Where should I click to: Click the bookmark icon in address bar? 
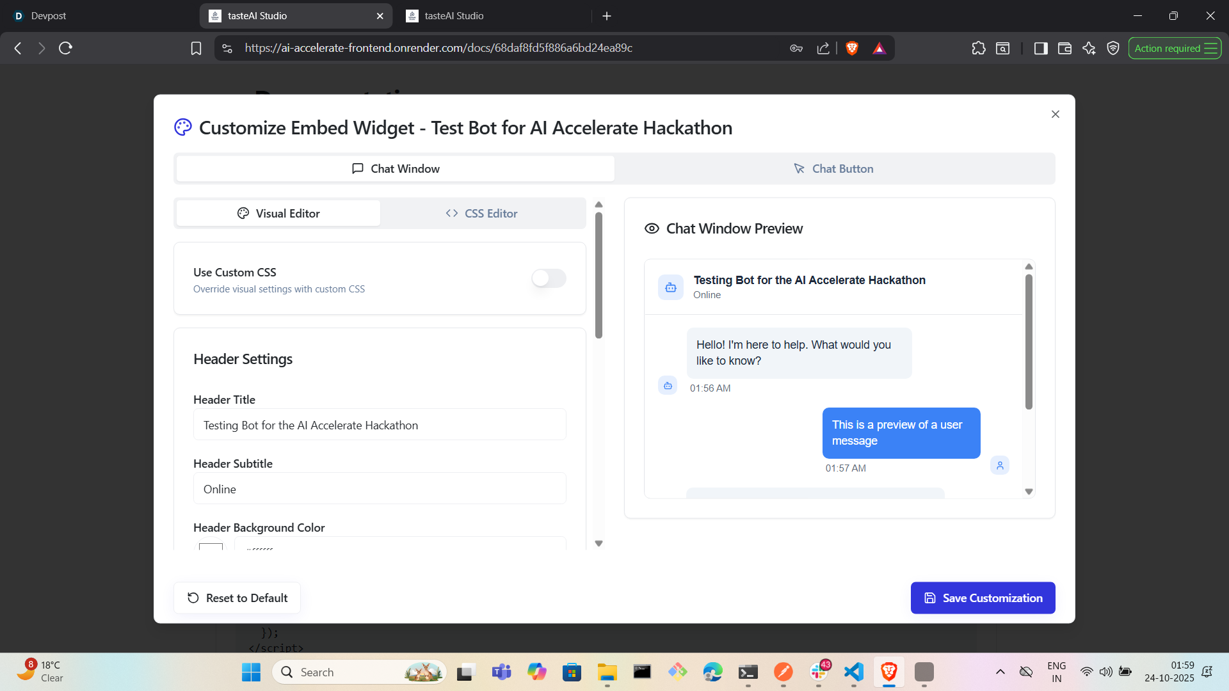point(196,48)
